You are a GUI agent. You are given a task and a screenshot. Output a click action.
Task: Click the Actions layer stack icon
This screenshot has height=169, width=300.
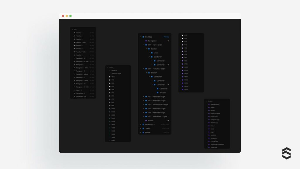click(x=157, y=92)
